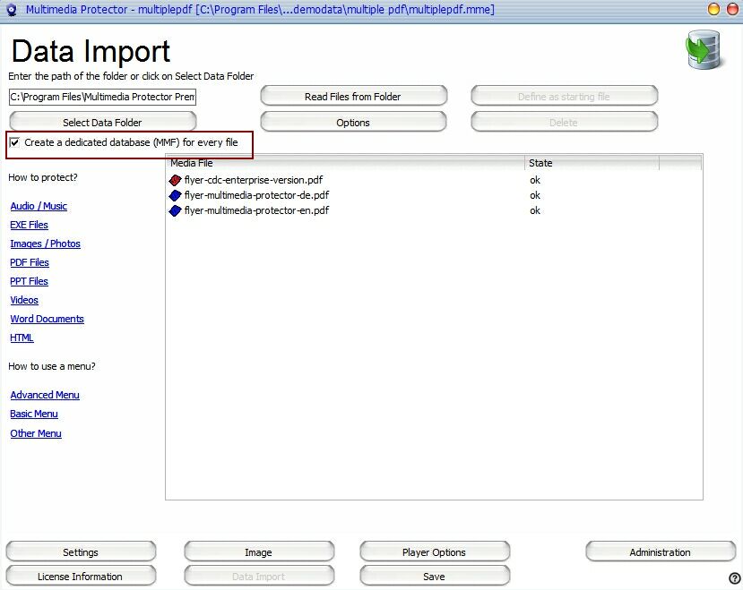Select the flyer-multimedia-protector-en.pdf file row

point(256,210)
